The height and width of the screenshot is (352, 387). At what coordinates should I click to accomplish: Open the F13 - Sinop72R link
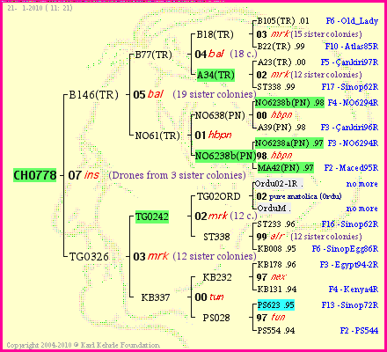[x=350, y=305]
